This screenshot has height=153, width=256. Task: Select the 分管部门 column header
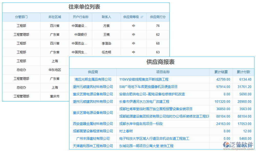pos(22,17)
